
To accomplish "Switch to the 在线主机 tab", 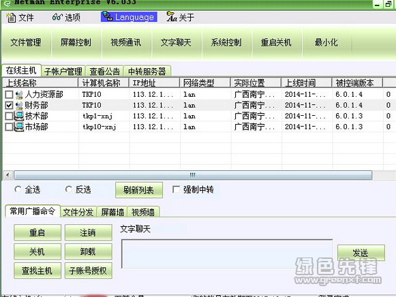I will tap(21, 70).
